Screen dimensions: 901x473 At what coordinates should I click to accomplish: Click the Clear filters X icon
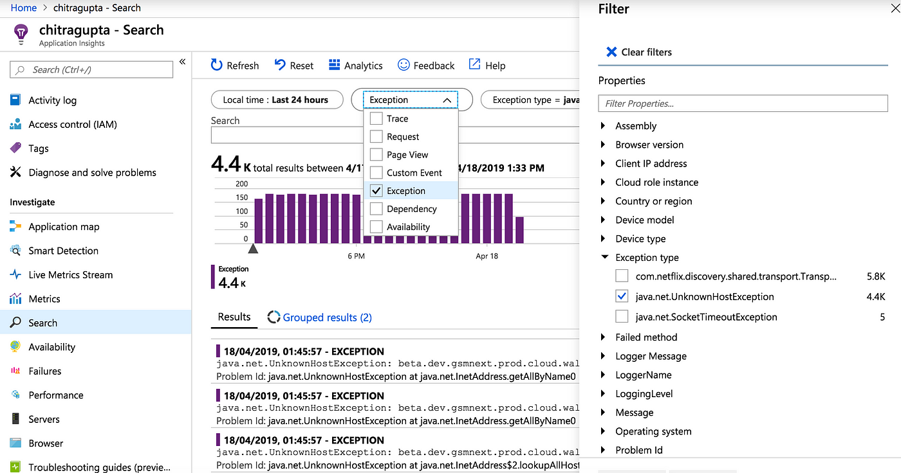point(611,52)
